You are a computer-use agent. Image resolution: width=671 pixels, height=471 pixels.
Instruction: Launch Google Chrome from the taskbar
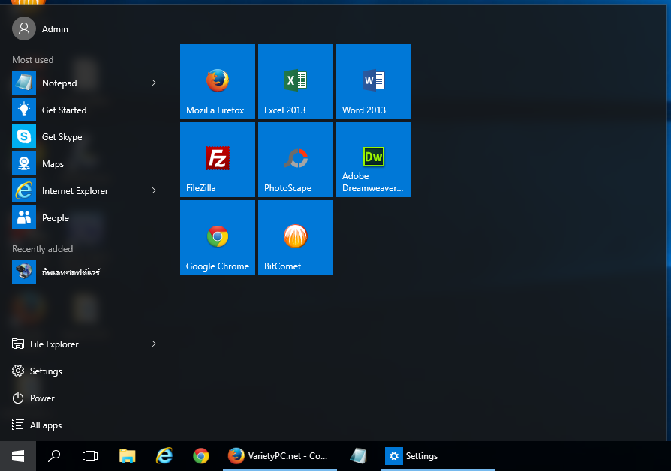[x=201, y=456]
